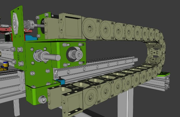Select the large hex socket bolt on bottom bracket
The width and height of the screenshot is (180, 117).
click(x=43, y=100)
